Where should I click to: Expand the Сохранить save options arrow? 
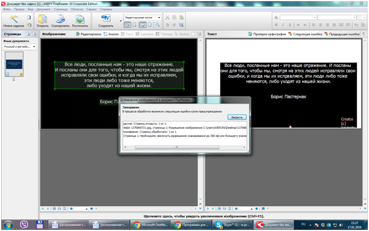tap(121, 21)
